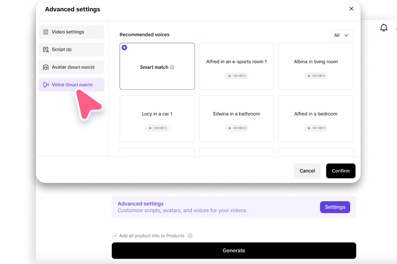Play preview of Alfred in a bedroom
Image resolution: width=397 pixels, height=264 pixels.
316,128
